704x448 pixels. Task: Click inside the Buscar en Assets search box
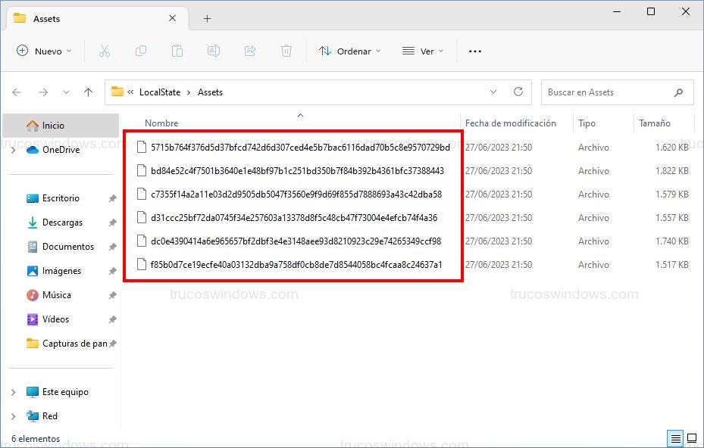[x=606, y=92]
